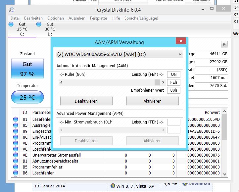Click Aktivieren under Automatic Acoustic Management

[152, 101]
